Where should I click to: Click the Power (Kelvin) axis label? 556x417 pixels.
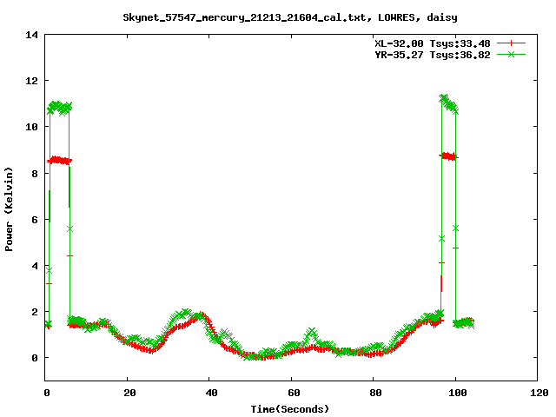point(9,209)
